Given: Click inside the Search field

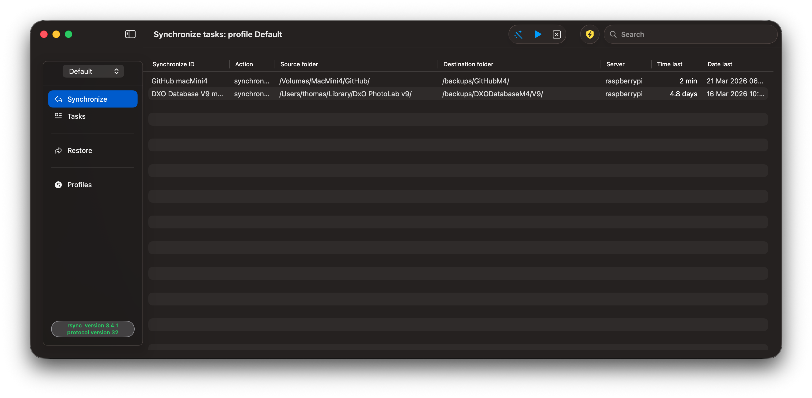Looking at the screenshot, I should coord(693,34).
